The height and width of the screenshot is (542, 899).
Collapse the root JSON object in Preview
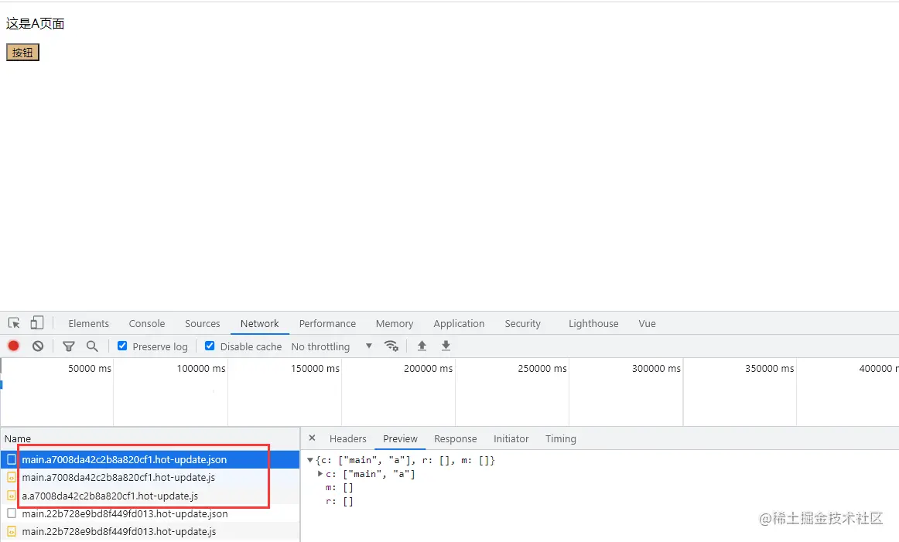[310, 460]
